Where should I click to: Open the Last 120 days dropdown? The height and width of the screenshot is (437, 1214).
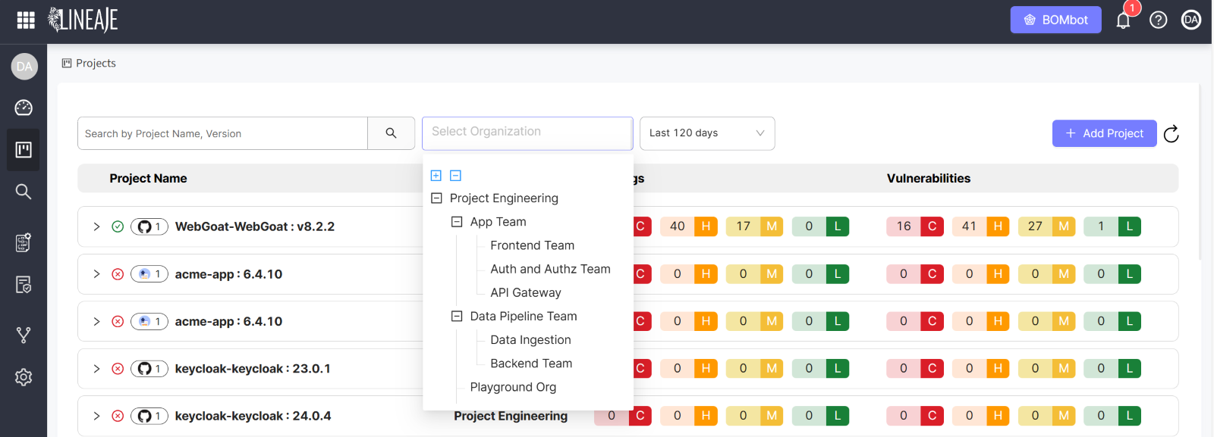click(x=707, y=133)
